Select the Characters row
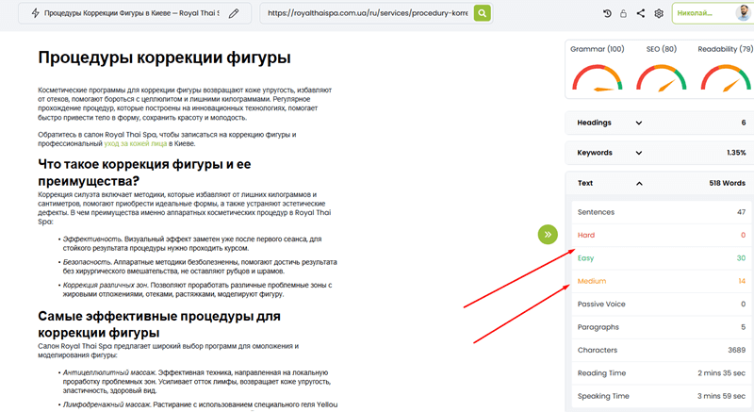This screenshot has width=754, height=412. pos(662,351)
